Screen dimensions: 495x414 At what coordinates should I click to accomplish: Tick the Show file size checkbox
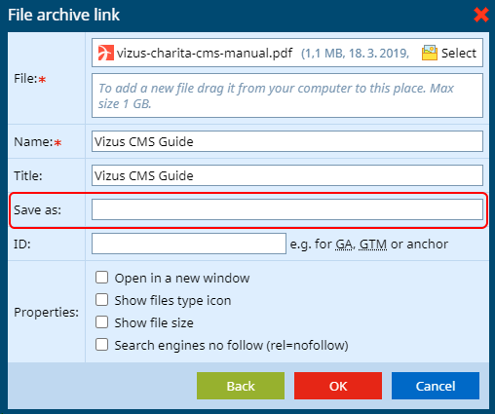point(101,322)
